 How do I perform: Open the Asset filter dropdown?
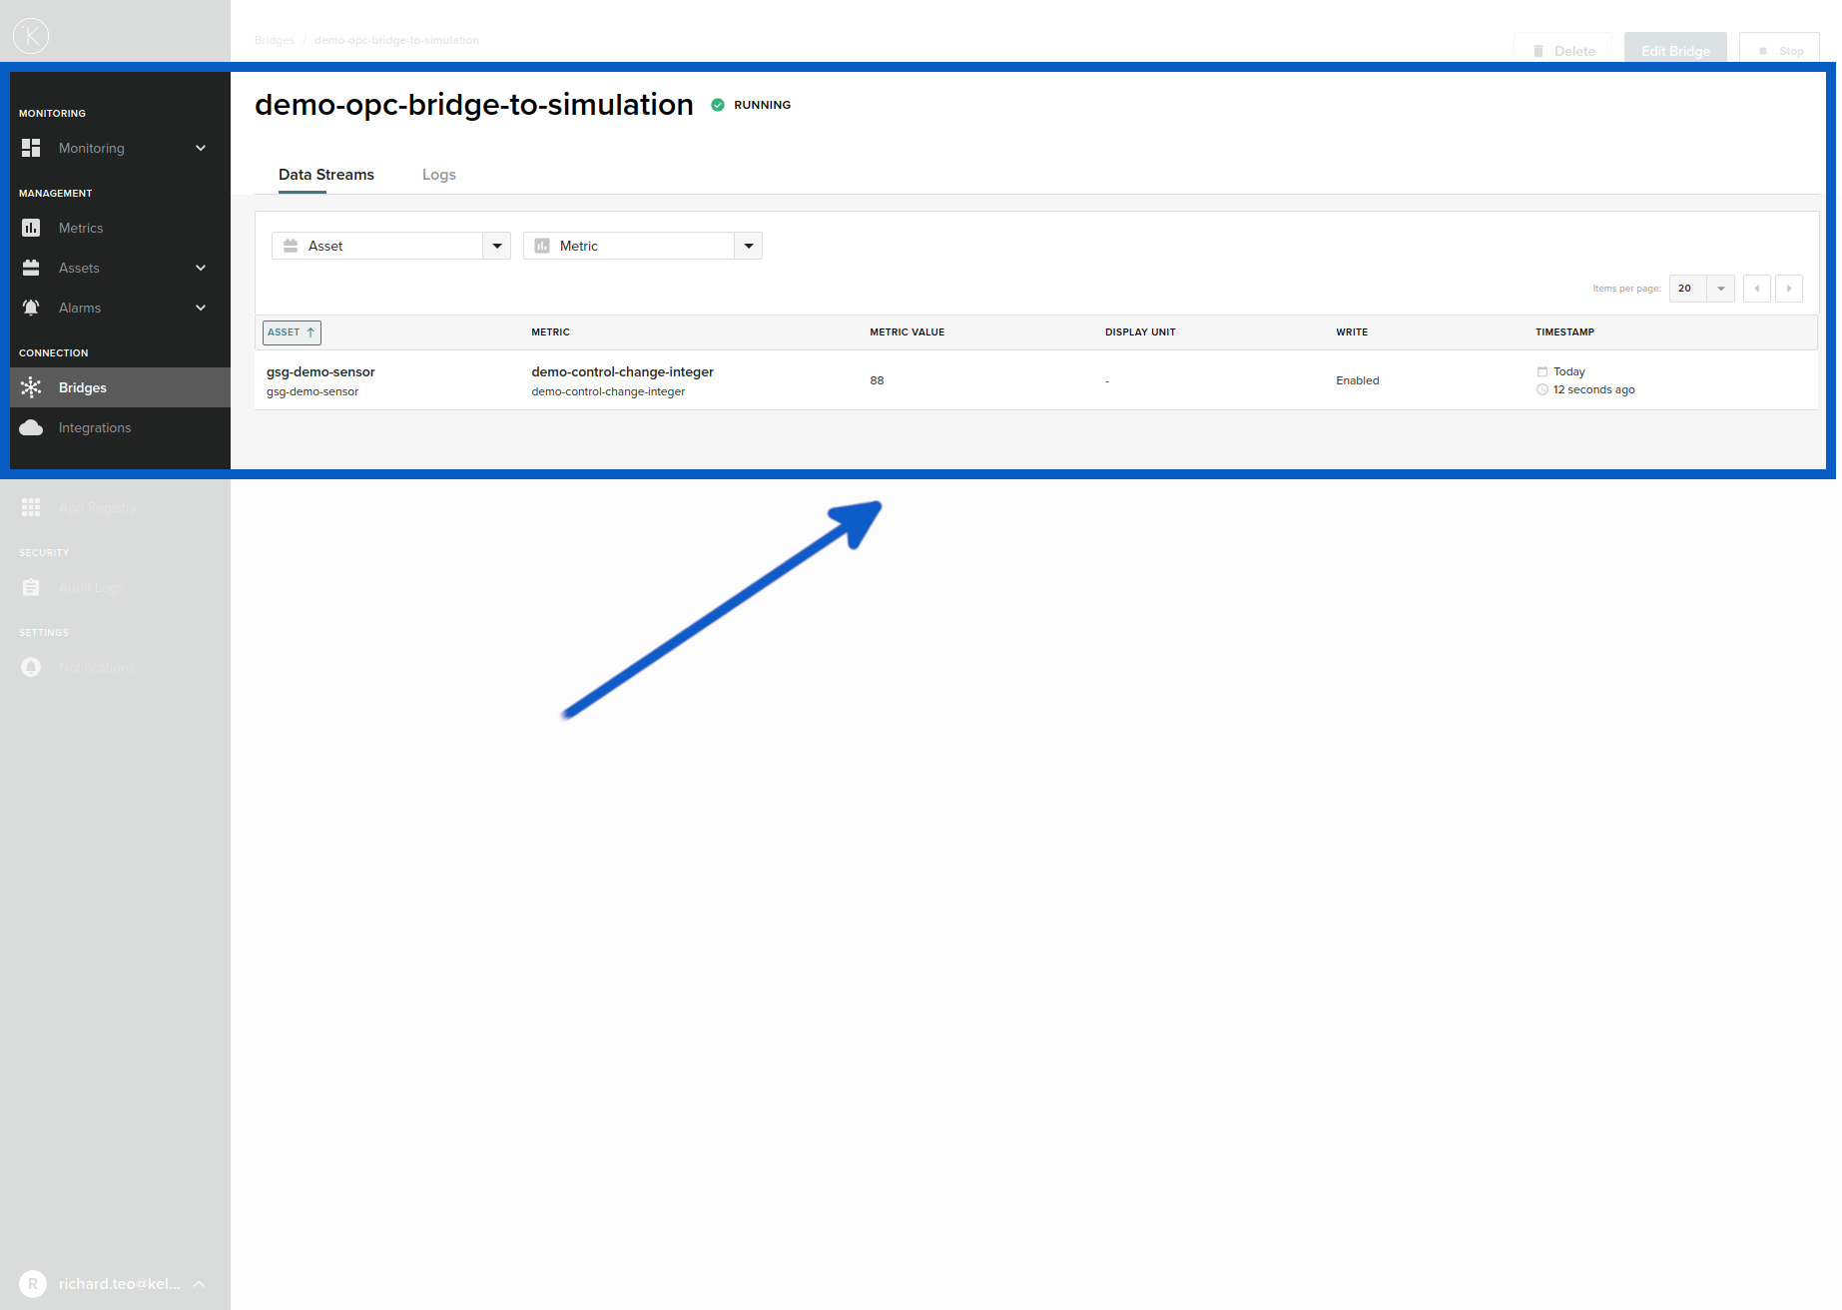(x=496, y=246)
